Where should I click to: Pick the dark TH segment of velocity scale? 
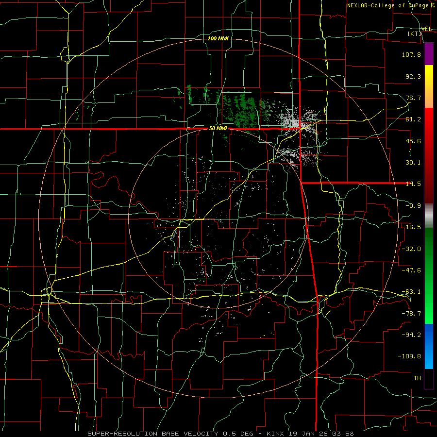coord(429,379)
